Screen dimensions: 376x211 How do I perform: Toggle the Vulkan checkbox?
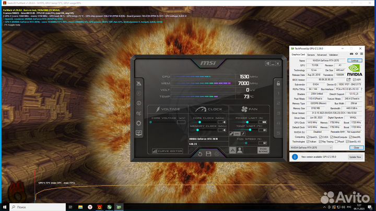(x=308, y=142)
